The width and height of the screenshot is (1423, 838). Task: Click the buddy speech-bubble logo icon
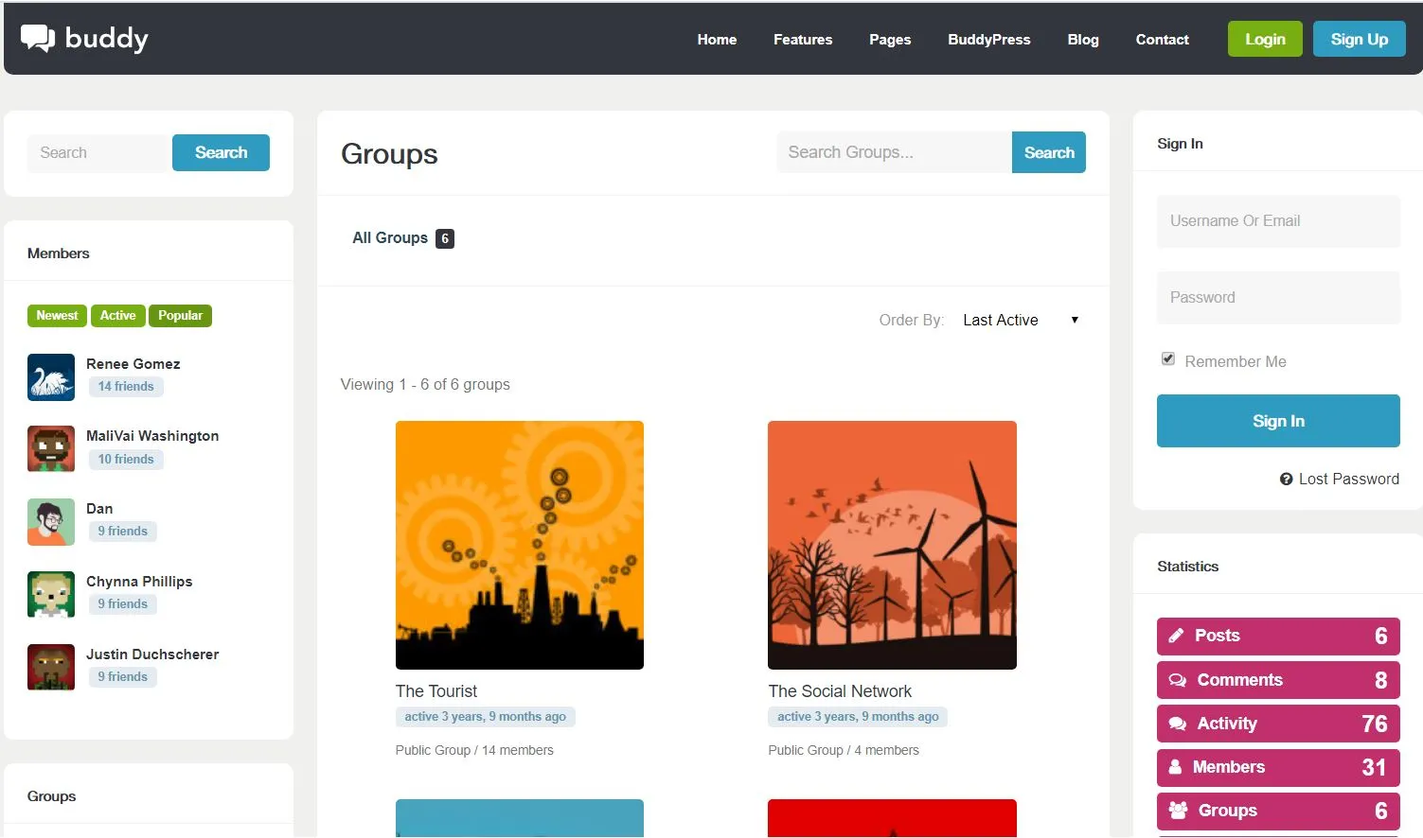(x=37, y=38)
